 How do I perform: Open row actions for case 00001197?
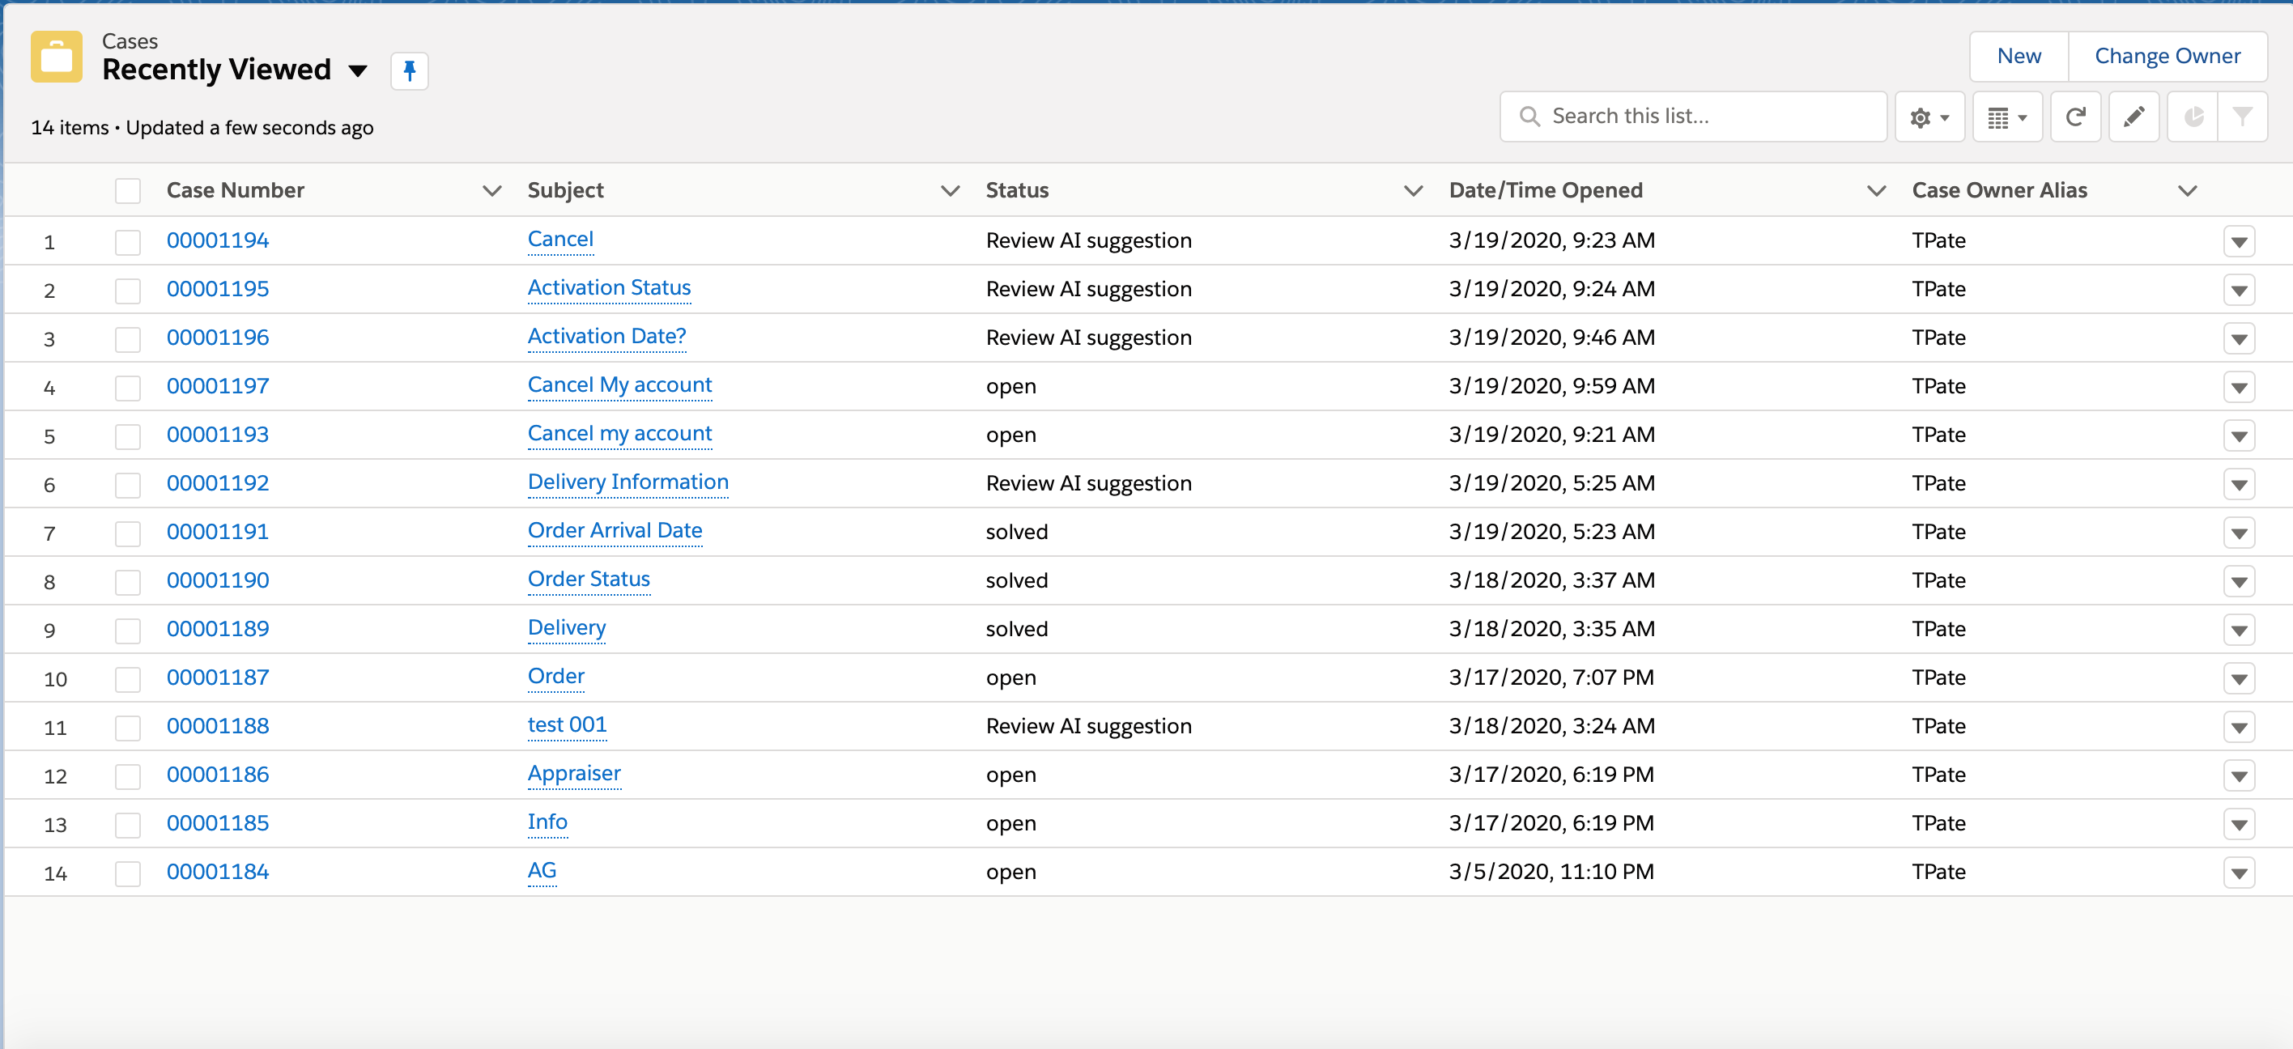2238,387
